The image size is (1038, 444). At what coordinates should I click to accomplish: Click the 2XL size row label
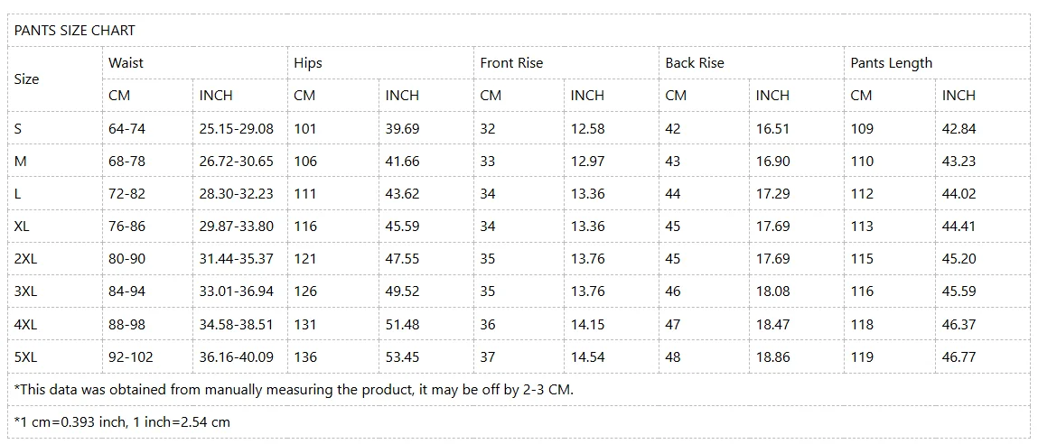click(x=25, y=258)
